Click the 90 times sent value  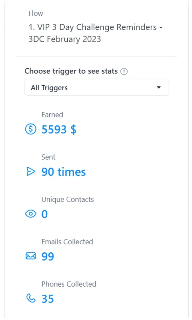point(64,172)
